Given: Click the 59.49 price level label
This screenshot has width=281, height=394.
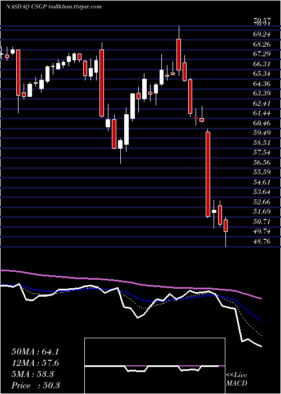Looking at the screenshot, I should [262, 133].
